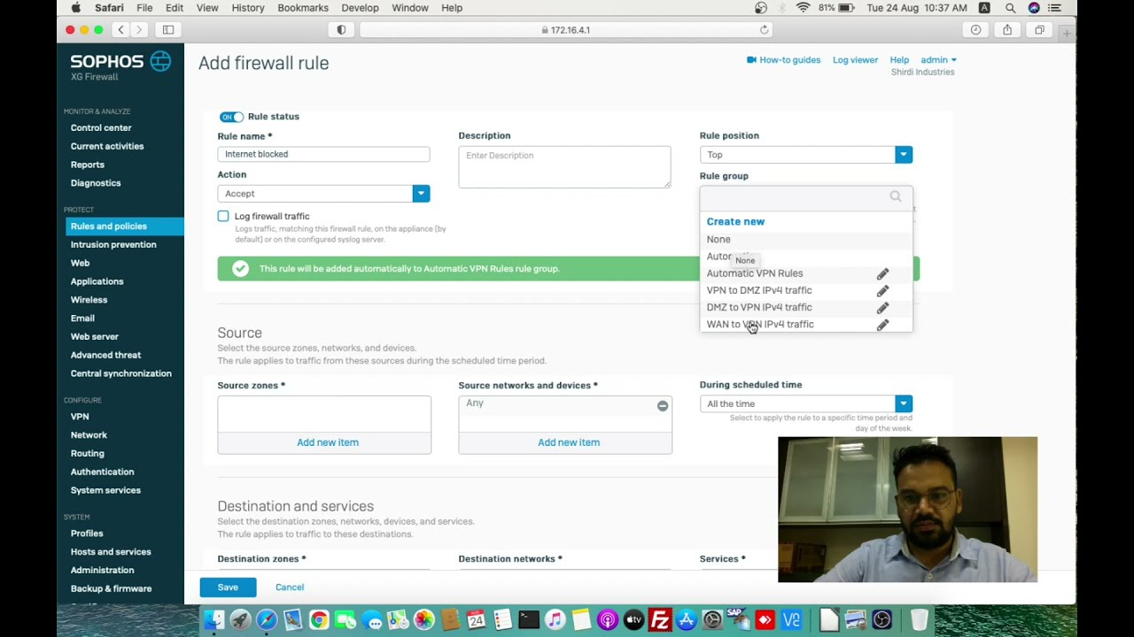Click the search magnifier in Rule group box
This screenshot has height=637, width=1134.
tap(896, 196)
